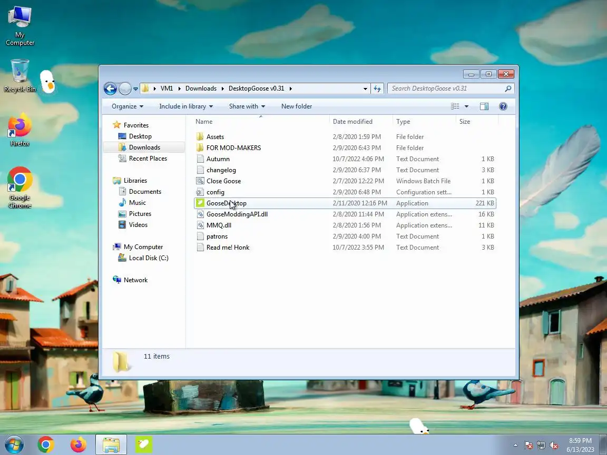Open Explorer help icon
The image size is (607, 455).
coord(503,106)
